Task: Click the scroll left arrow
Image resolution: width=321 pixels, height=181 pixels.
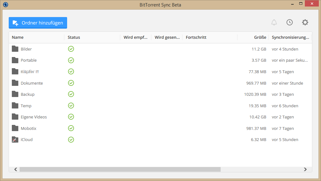Action: [16, 169]
